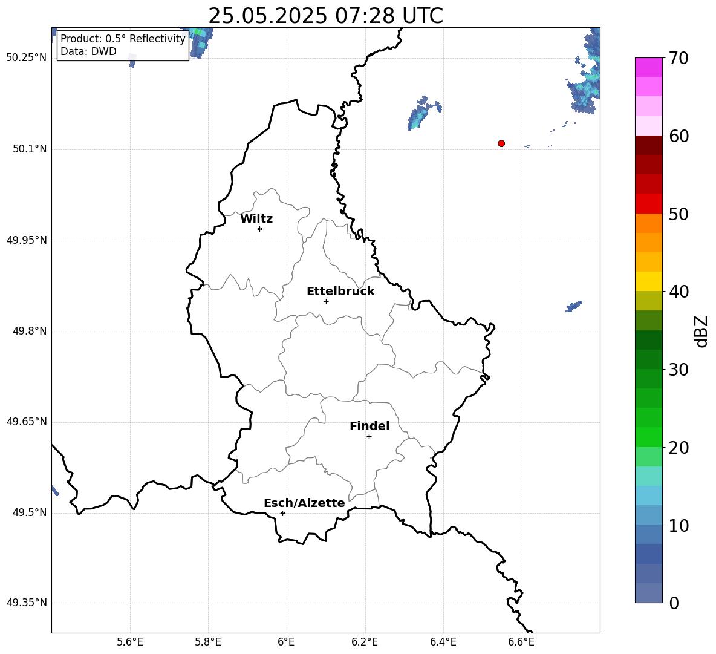Click the 30 tick label on colorbar
This screenshot has width=716, height=654.
tap(679, 370)
